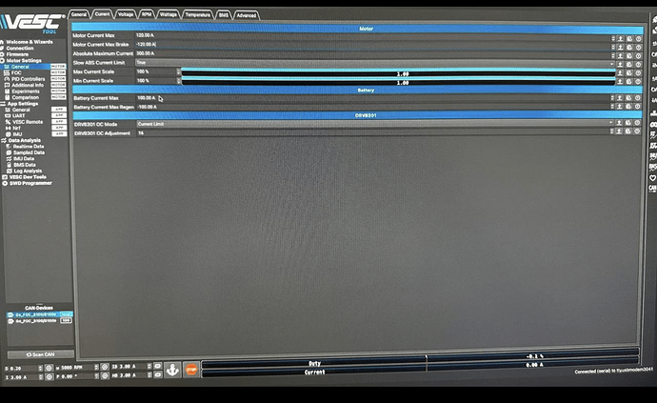Step Battery Current Max spinner
This screenshot has width=657, height=403.
click(612, 98)
